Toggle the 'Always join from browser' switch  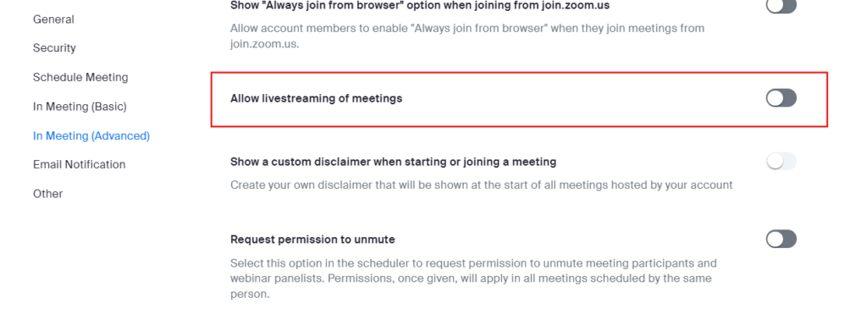click(x=781, y=6)
